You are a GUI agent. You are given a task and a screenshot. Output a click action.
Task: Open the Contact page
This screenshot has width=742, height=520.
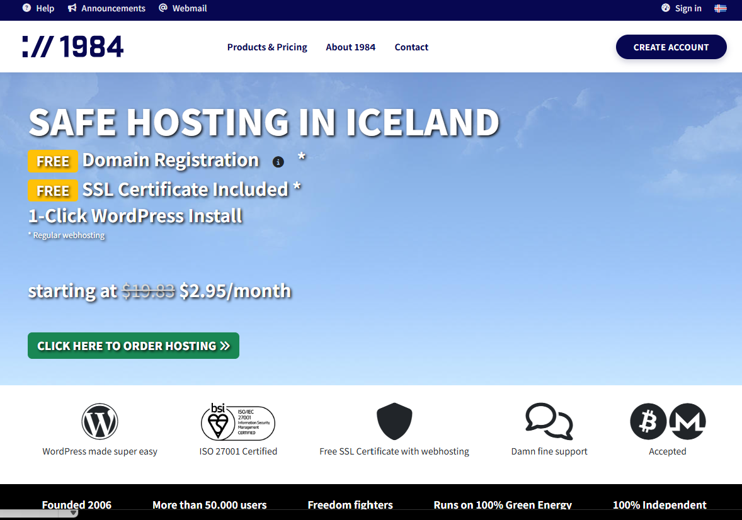pos(411,47)
